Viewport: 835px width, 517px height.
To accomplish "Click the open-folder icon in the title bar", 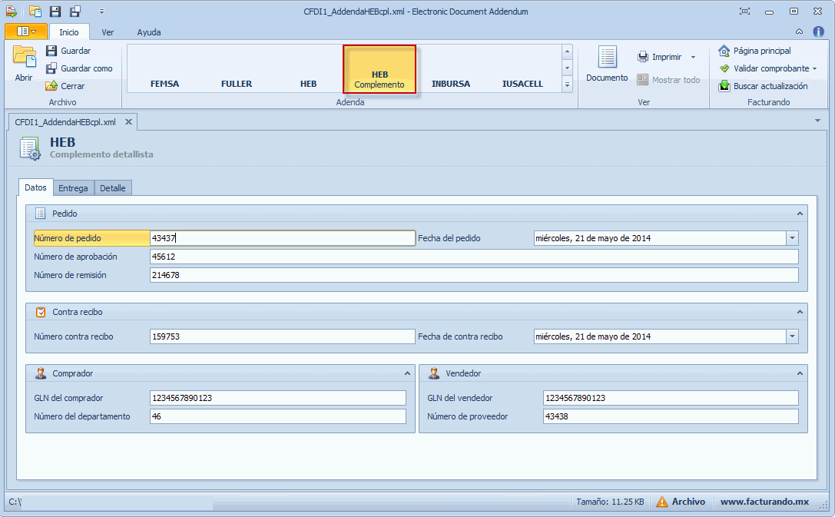I will click(x=35, y=12).
